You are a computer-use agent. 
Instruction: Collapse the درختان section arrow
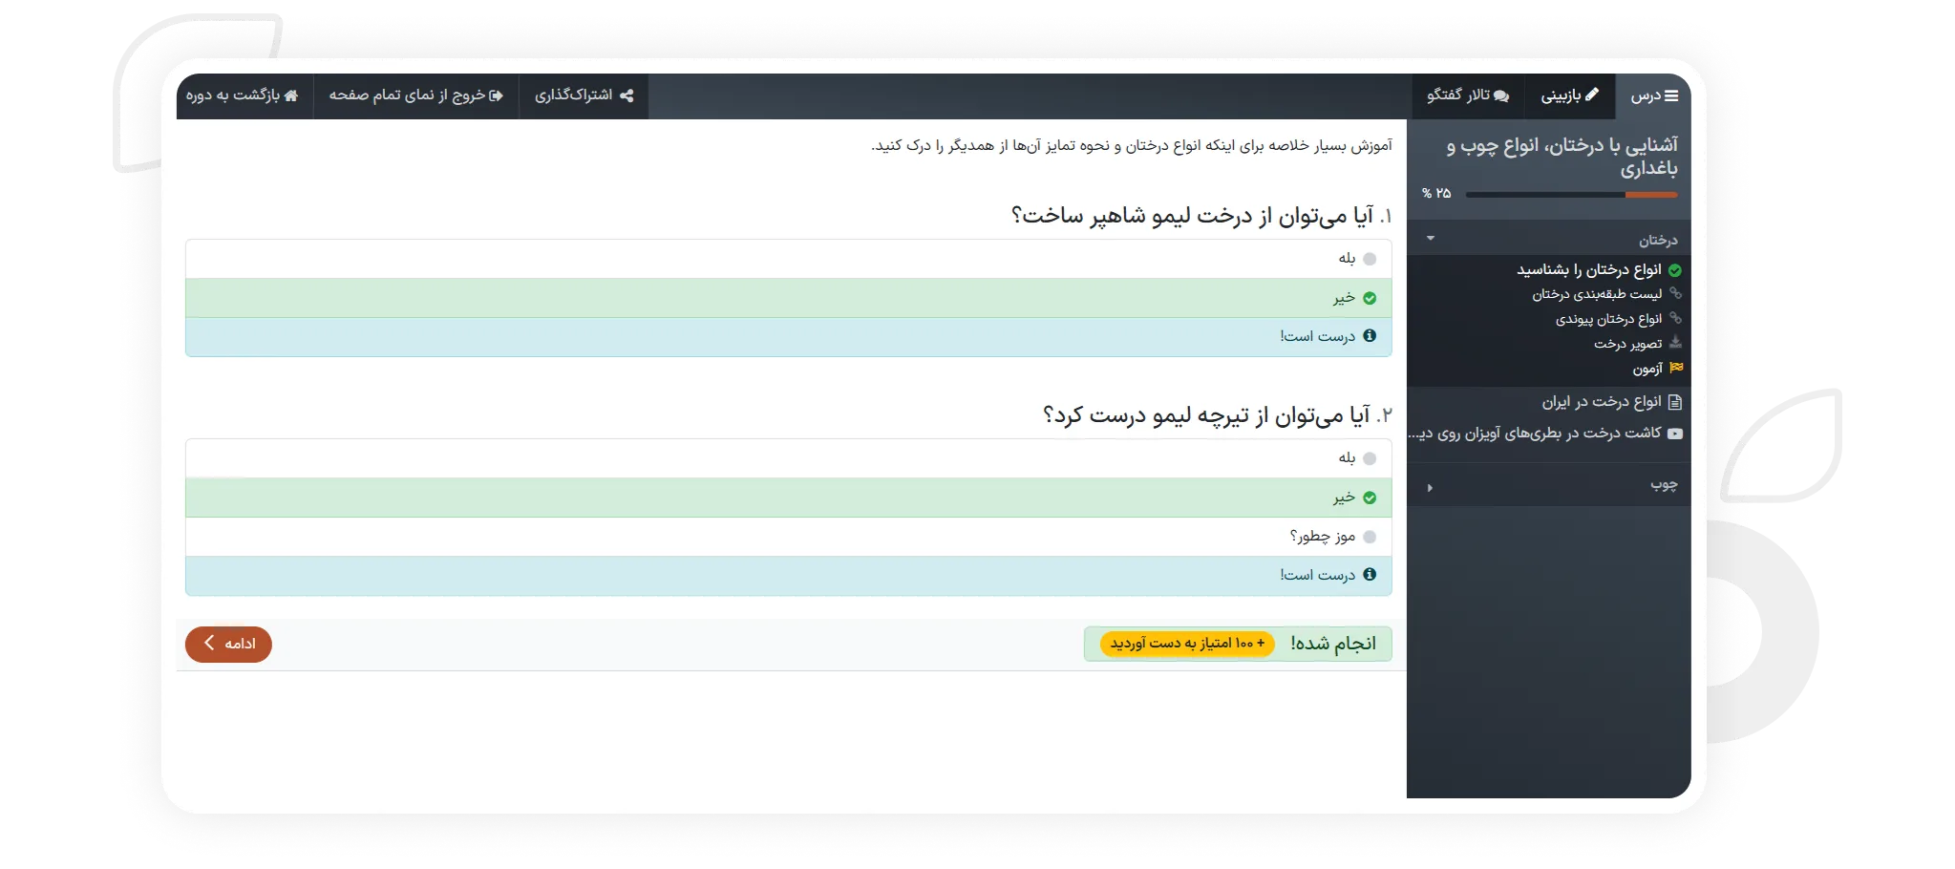1430,239
